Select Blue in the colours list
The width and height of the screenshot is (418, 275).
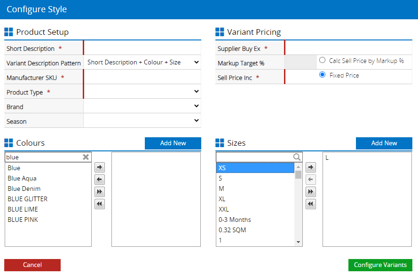48,168
